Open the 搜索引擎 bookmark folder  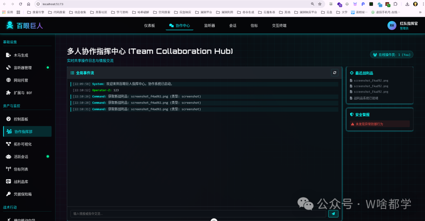pos(36,12)
